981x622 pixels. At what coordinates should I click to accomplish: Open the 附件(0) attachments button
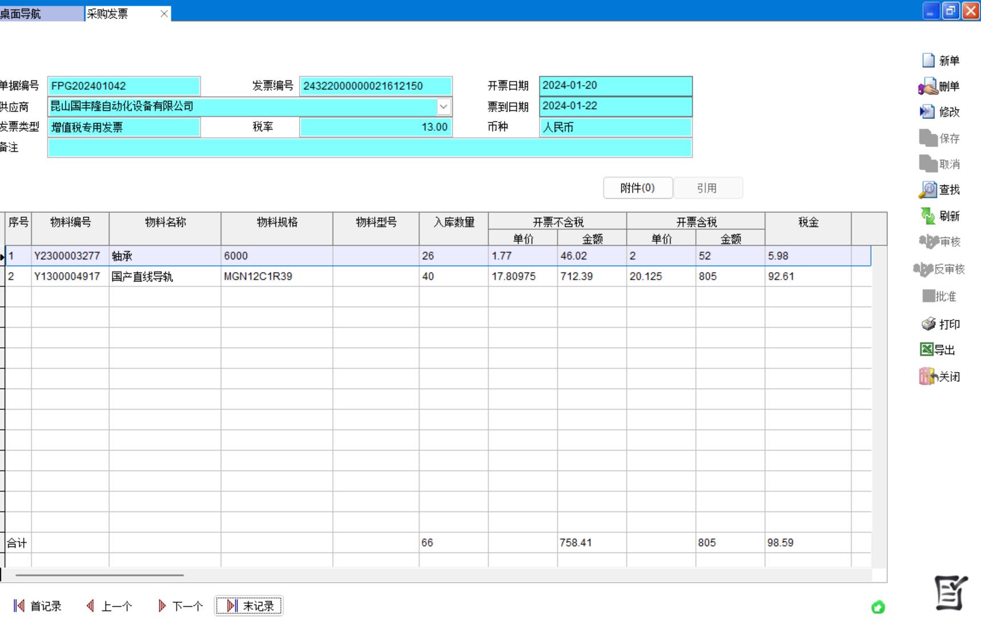[638, 188]
